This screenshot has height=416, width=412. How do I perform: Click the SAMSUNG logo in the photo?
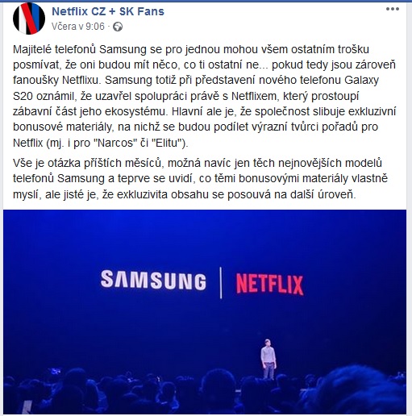point(153,281)
